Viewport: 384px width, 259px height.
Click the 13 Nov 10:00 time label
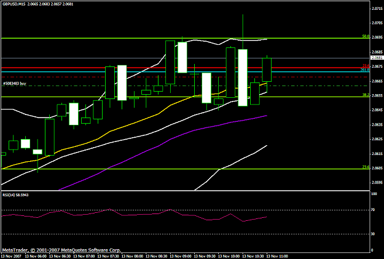pyautogui.click(x=229, y=256)
